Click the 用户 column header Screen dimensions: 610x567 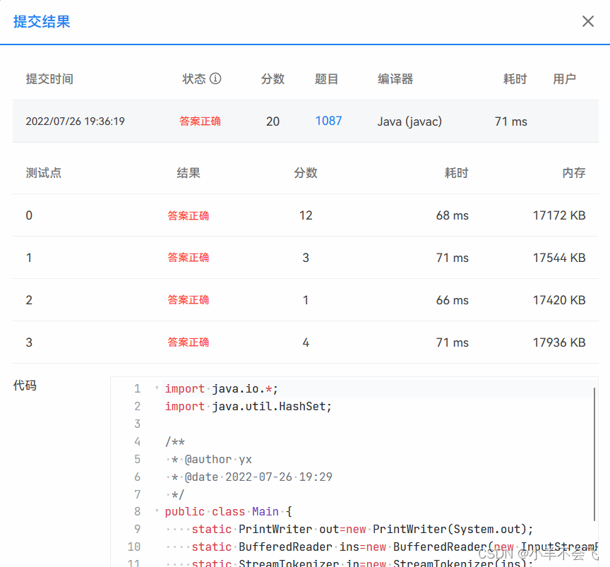[x=565, y=79]
